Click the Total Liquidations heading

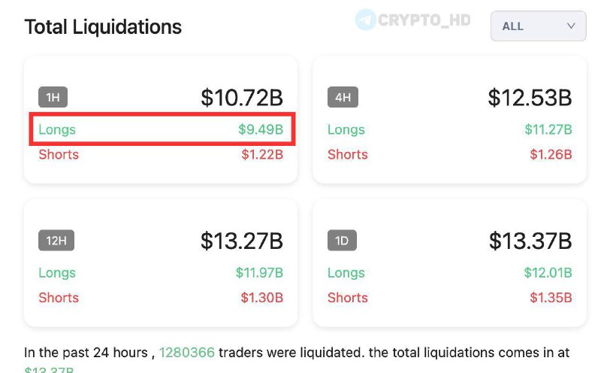[103, 27]
